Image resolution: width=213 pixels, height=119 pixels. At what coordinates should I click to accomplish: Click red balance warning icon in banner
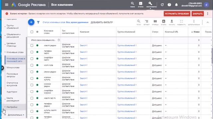coord(7,14)
